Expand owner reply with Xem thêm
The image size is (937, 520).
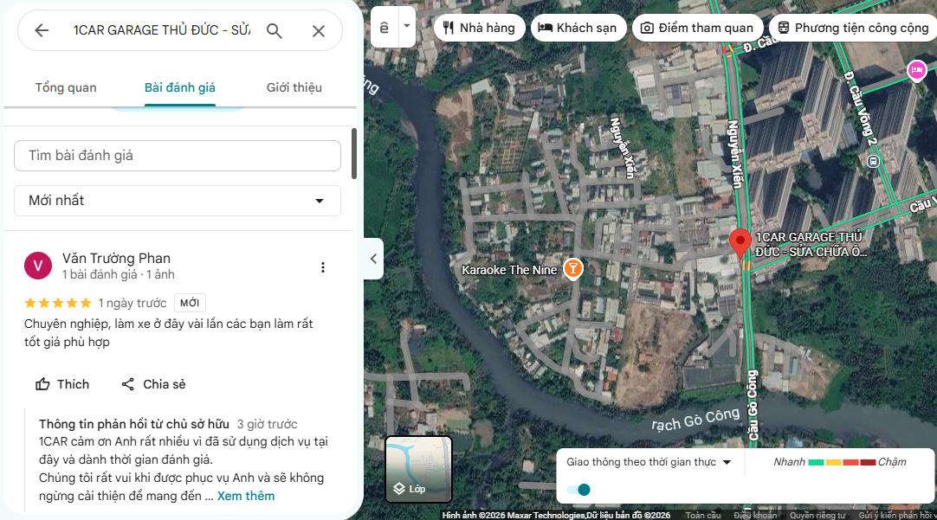point(246,496)
